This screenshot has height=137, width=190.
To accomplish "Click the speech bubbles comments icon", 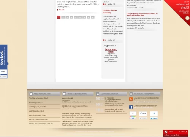I will pyautogui.click(x=64, y=94).
